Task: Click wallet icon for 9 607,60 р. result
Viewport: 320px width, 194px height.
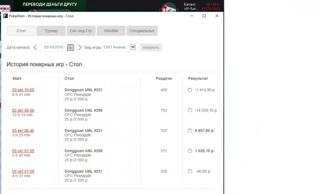Action: pos(190,131)
